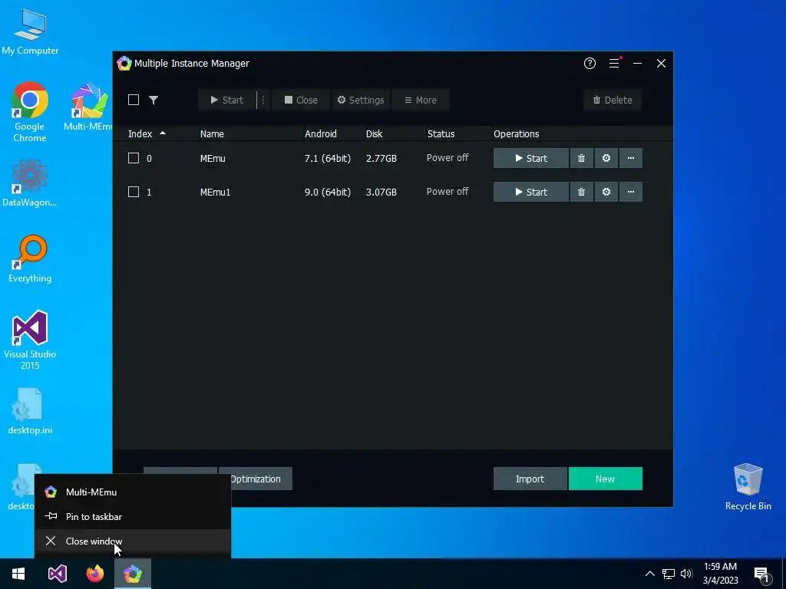The width and height of the screenshot is (786, 589).
Task: Select the desktop.ini file above the jump list
Action: pos(30,411)
